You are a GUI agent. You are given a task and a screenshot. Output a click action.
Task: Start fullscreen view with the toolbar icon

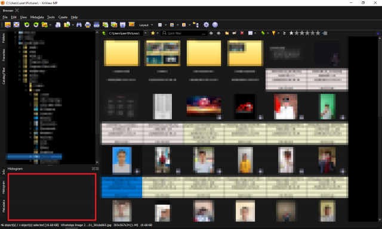pyautogui.click(x=16, y=25)
